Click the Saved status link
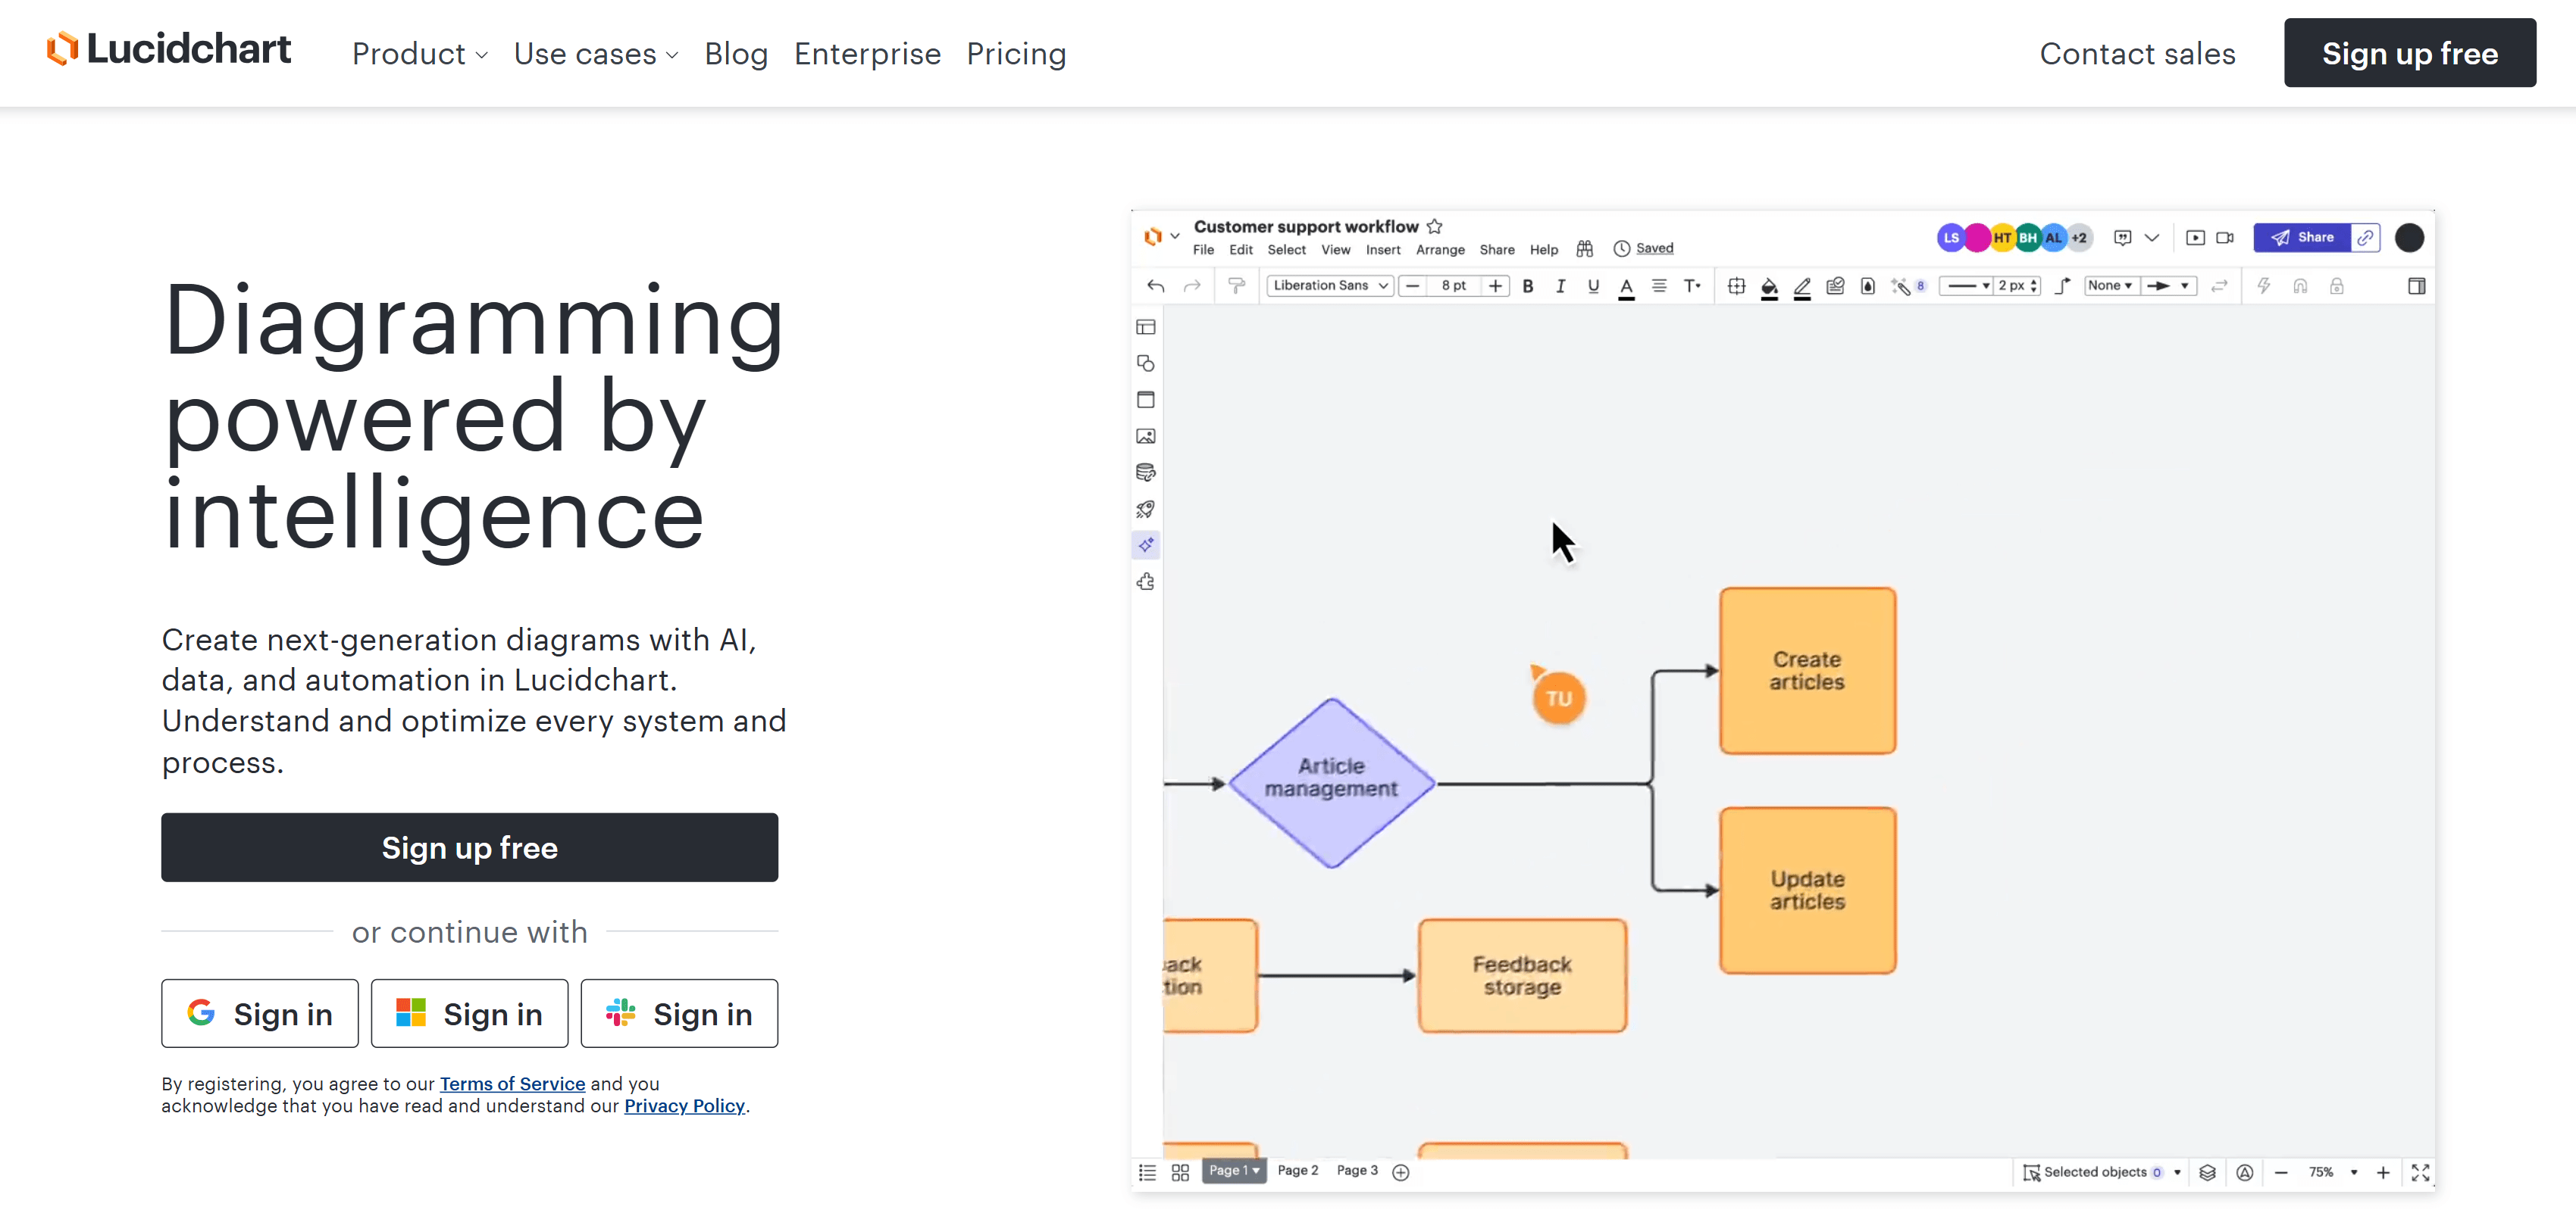Screen dimensions: 2576x1210 coord(1654,248)
